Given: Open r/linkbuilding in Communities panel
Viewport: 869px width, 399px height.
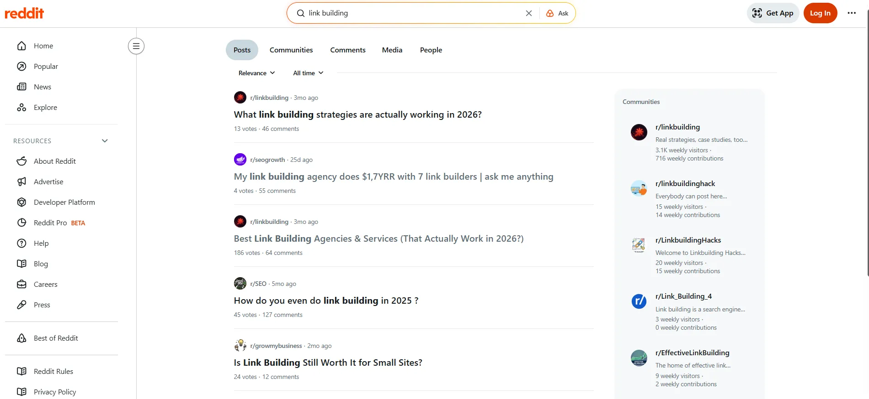Looking at the screenshot, I should click(x=677, y=127).
